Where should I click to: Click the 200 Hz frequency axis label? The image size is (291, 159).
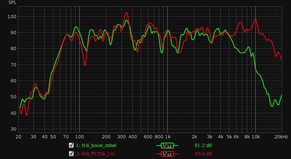106,137
